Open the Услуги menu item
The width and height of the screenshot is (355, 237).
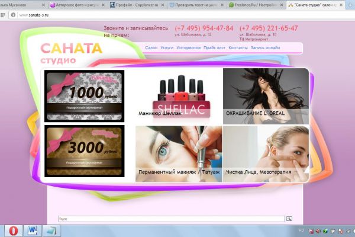click(x=167, y=47)
